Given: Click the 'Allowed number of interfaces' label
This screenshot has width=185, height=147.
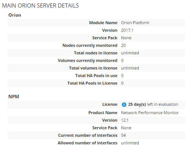Looking at the screenshot, I should click(x=87, y=143).
